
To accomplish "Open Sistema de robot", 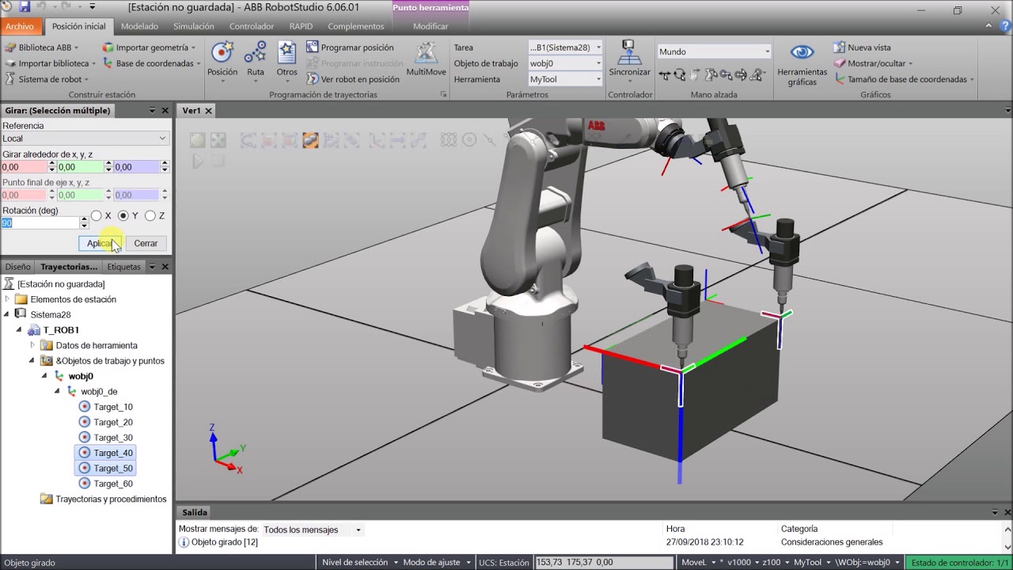I will (46, 79).
